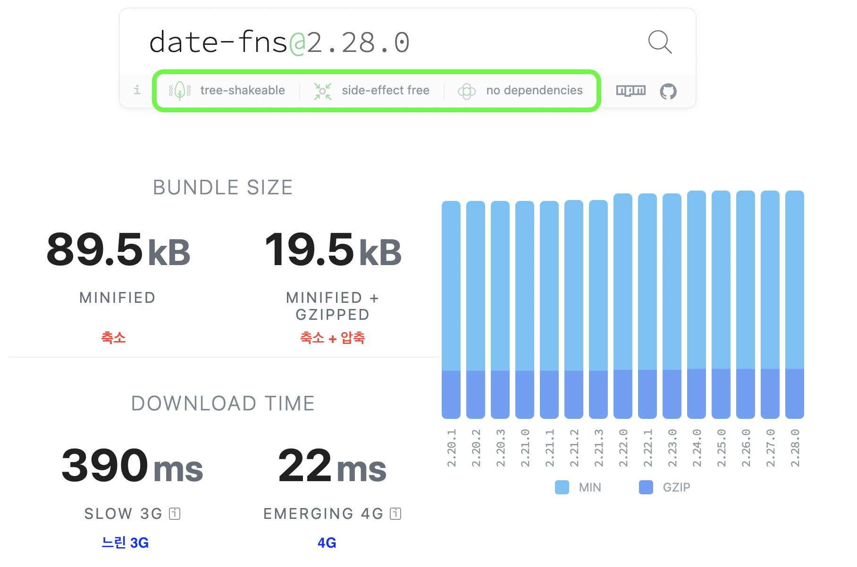Select the bar for version 2.20.2
Viewport: 857px width, 567px height.
(476, 309)
